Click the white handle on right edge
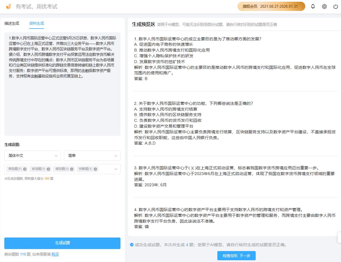 coord(340,238)
